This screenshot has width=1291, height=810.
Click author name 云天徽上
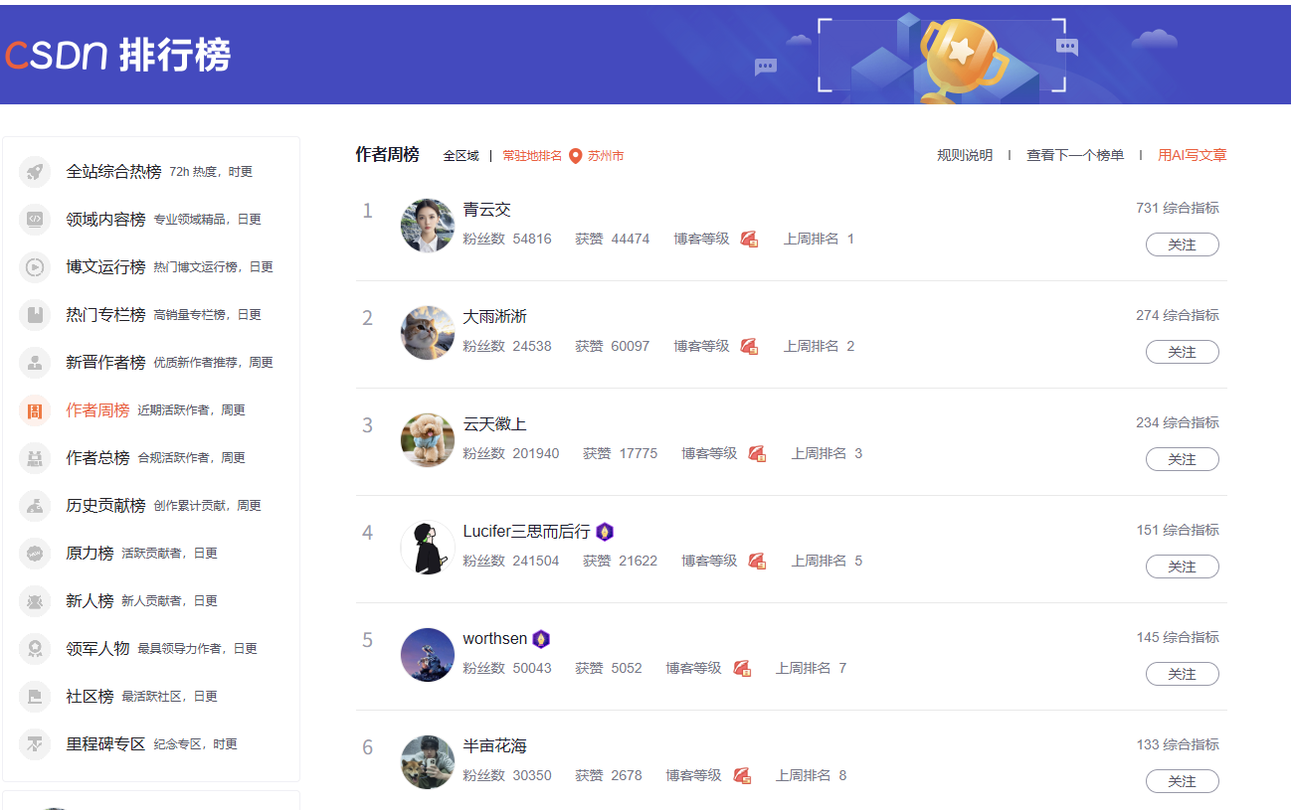click(495, 424)
